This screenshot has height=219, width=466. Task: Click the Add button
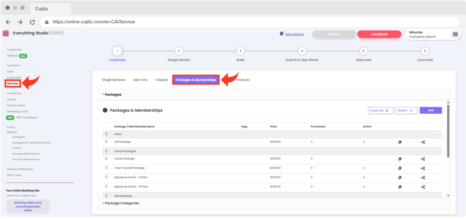[x=431, y=110]
